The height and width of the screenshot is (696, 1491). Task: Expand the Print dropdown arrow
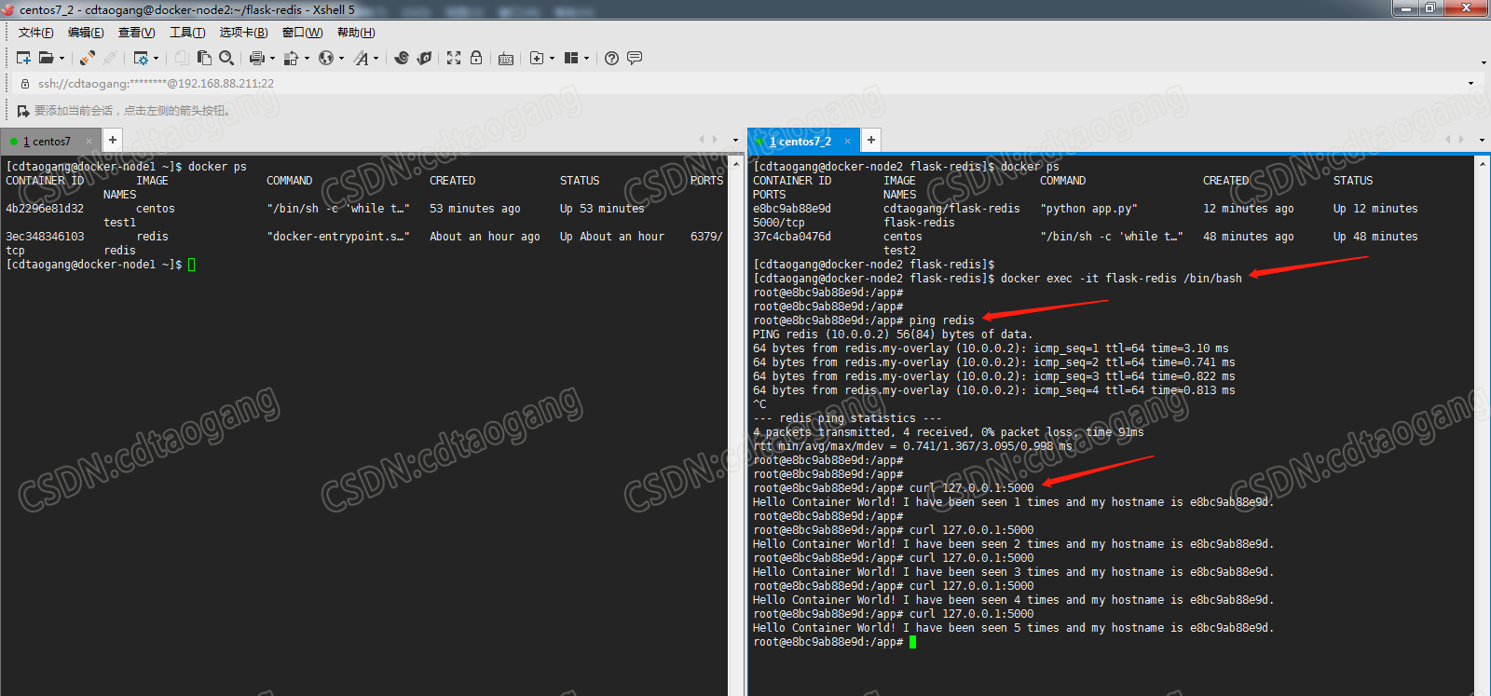pyautogui.click(x=272, y=58)
